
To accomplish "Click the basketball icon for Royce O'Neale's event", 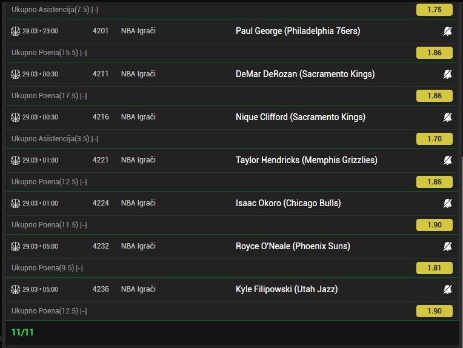I will 16,246.
